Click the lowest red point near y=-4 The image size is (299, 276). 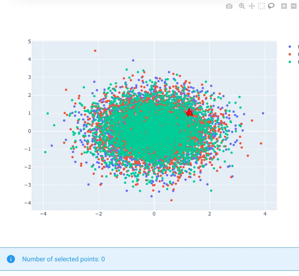pos(171,200)
